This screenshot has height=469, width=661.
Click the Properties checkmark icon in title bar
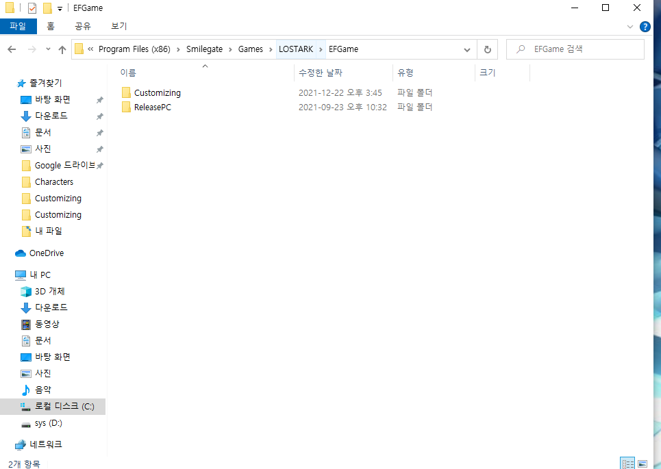(32, 8)
